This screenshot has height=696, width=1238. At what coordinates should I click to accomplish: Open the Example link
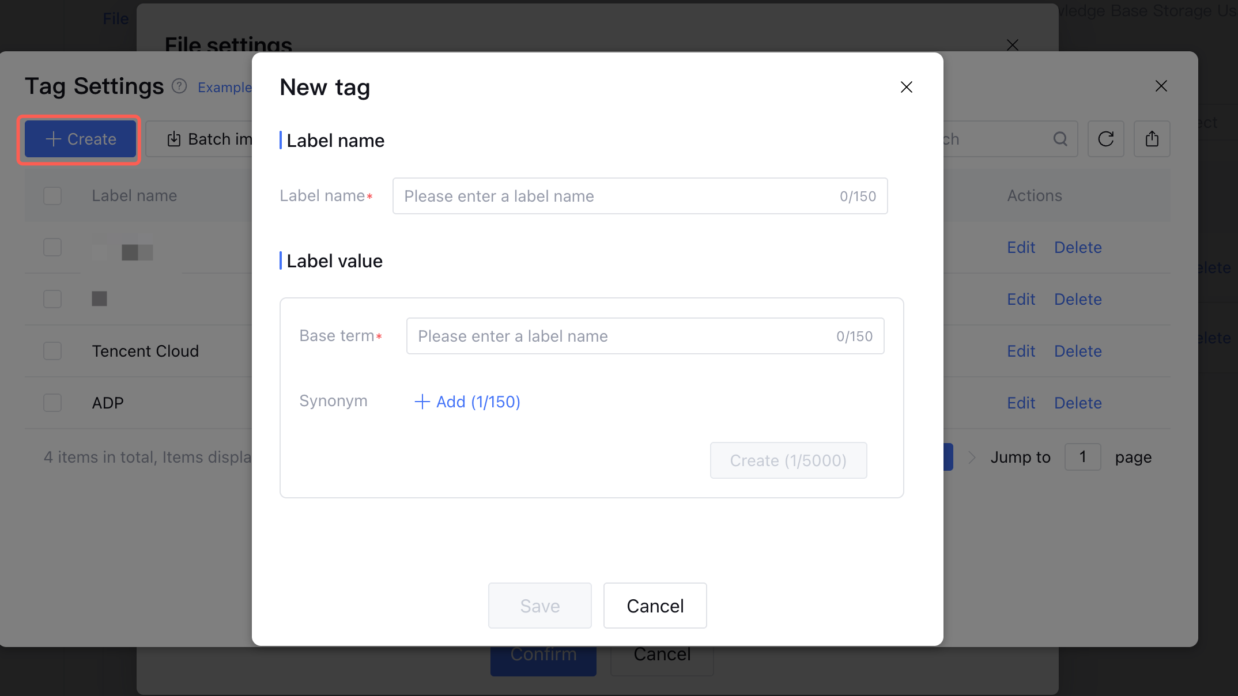point(225,88)
